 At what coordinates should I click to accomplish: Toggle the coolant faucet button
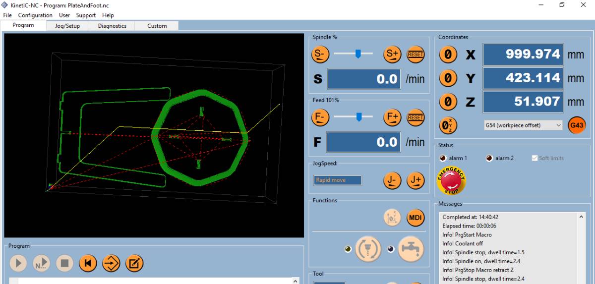pyautogui.click(x=411, y=249)
